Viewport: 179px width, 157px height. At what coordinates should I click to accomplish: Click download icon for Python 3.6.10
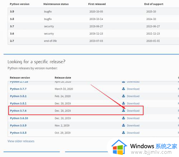coord(124,118)
